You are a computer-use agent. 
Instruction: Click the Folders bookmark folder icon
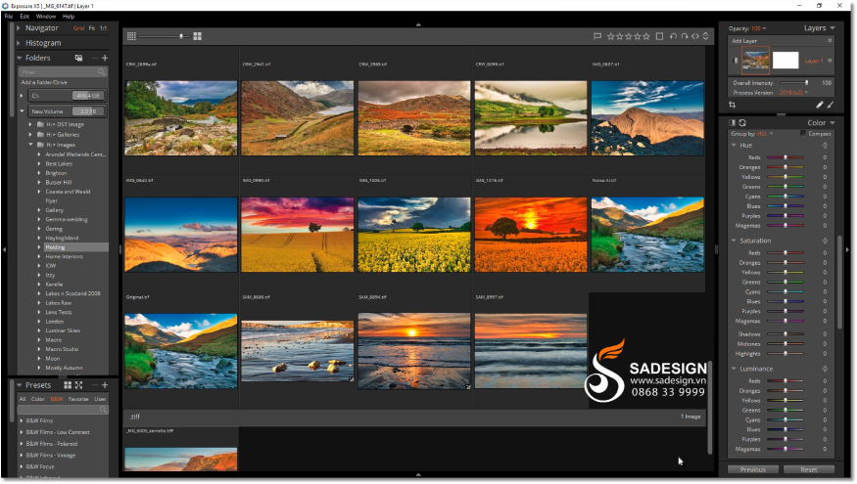point(78,58)
